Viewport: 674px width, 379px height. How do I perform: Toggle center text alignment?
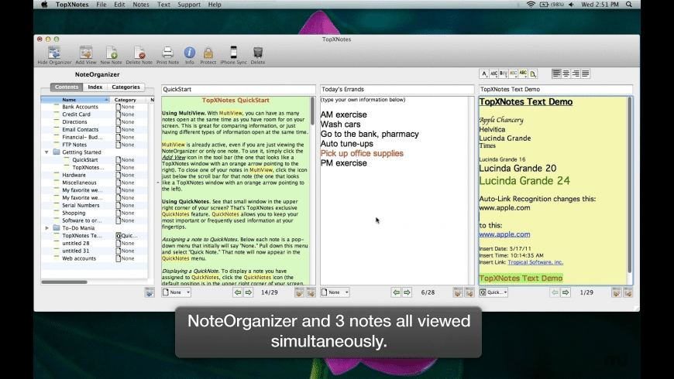566,73
